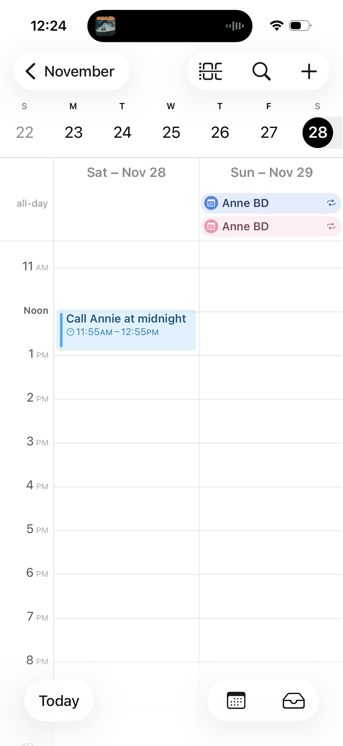Open the calendars grid icon at bottom
The width and height of the screenshot is (343, 746).
tap(236, 700)
